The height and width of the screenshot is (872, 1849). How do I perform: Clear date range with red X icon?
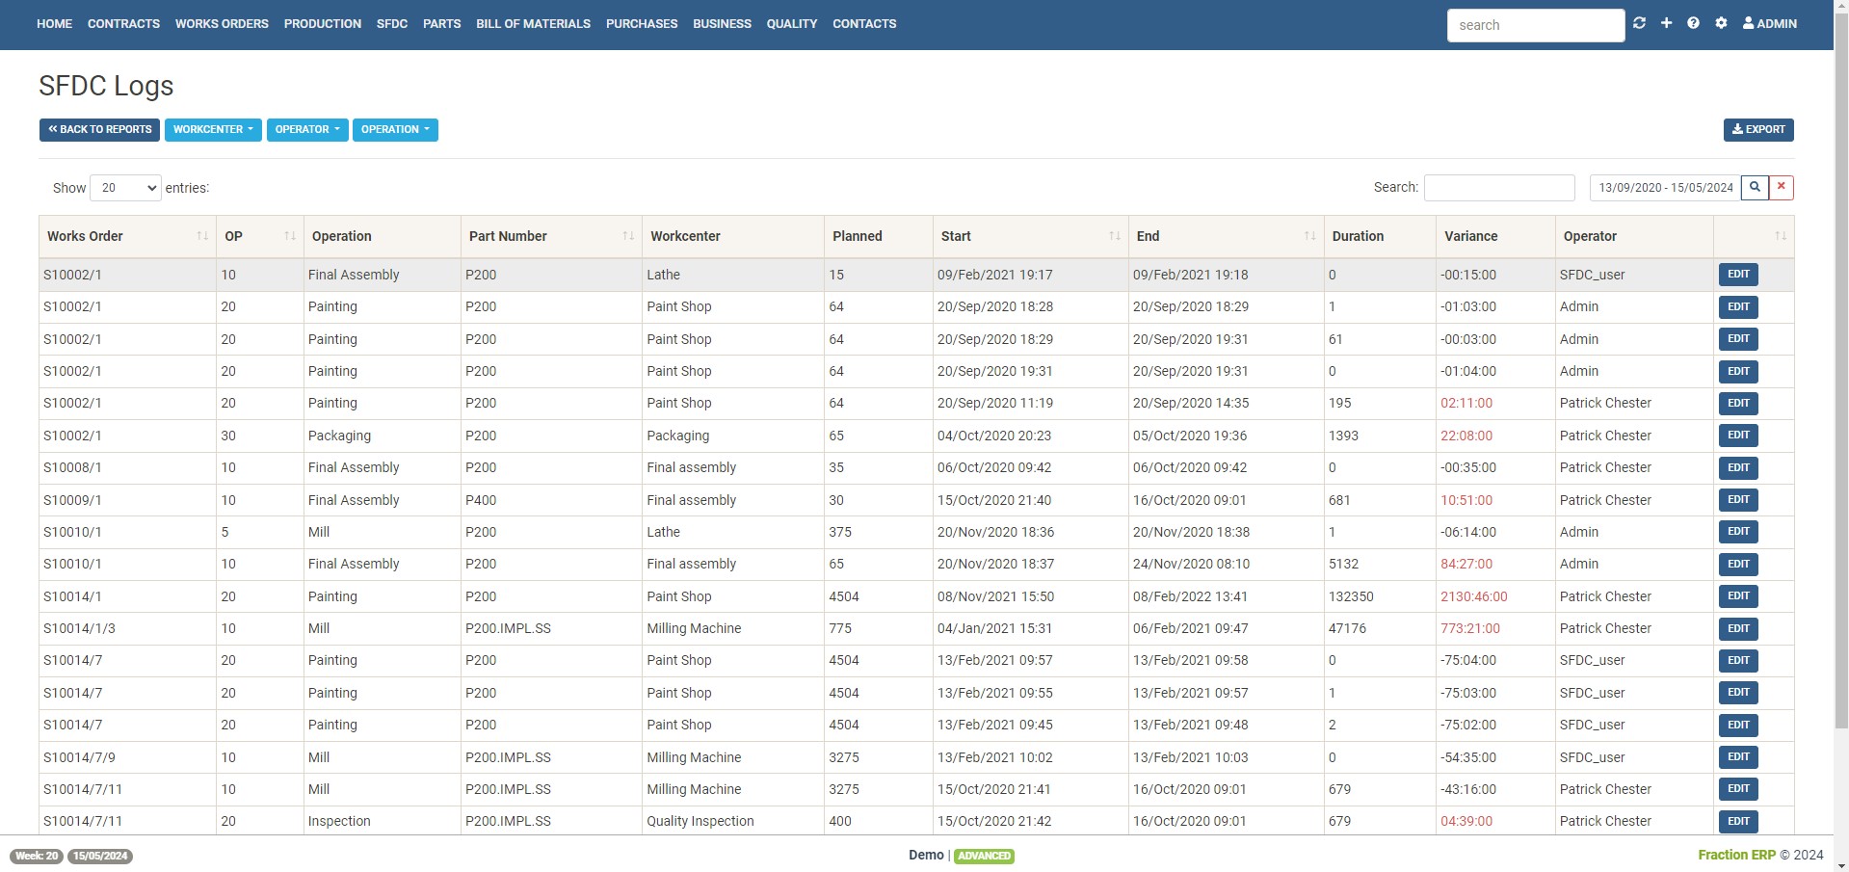pyautogui.click(x=1782, y=187)
